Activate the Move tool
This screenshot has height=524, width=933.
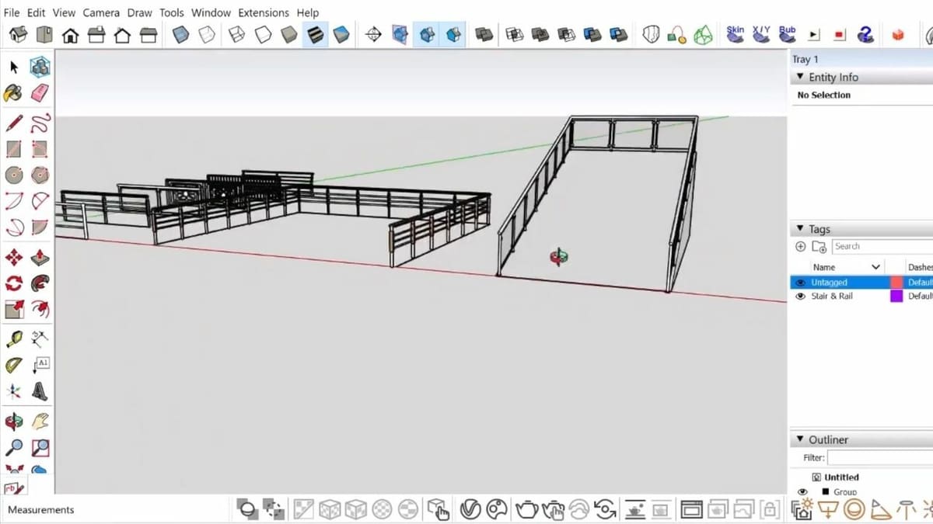coord(13,257)
